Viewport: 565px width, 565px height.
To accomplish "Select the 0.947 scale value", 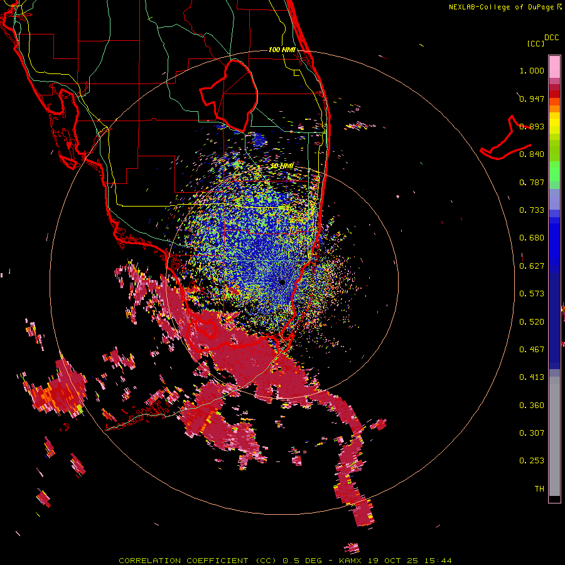I will coord(532,99).
